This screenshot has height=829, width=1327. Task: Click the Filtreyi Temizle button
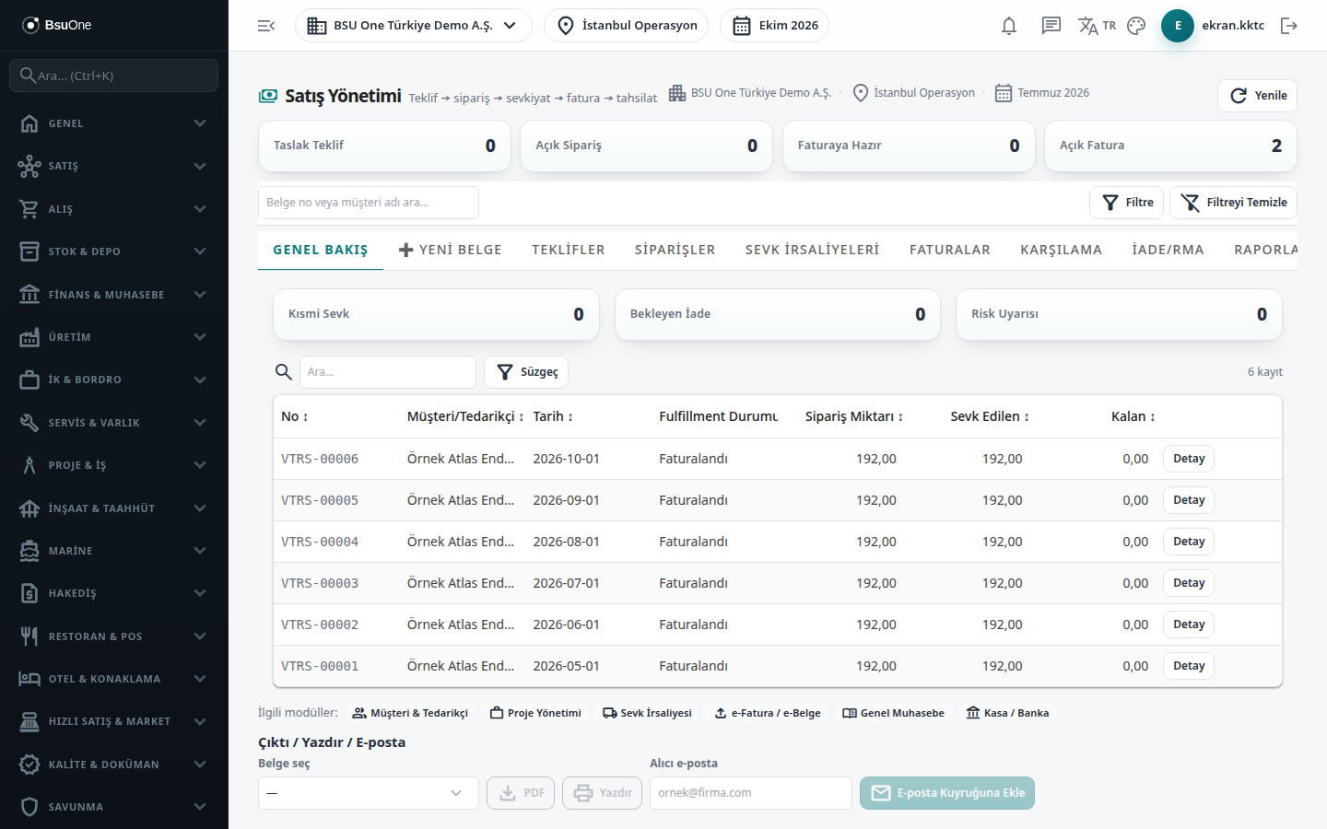click(1234, 203)
